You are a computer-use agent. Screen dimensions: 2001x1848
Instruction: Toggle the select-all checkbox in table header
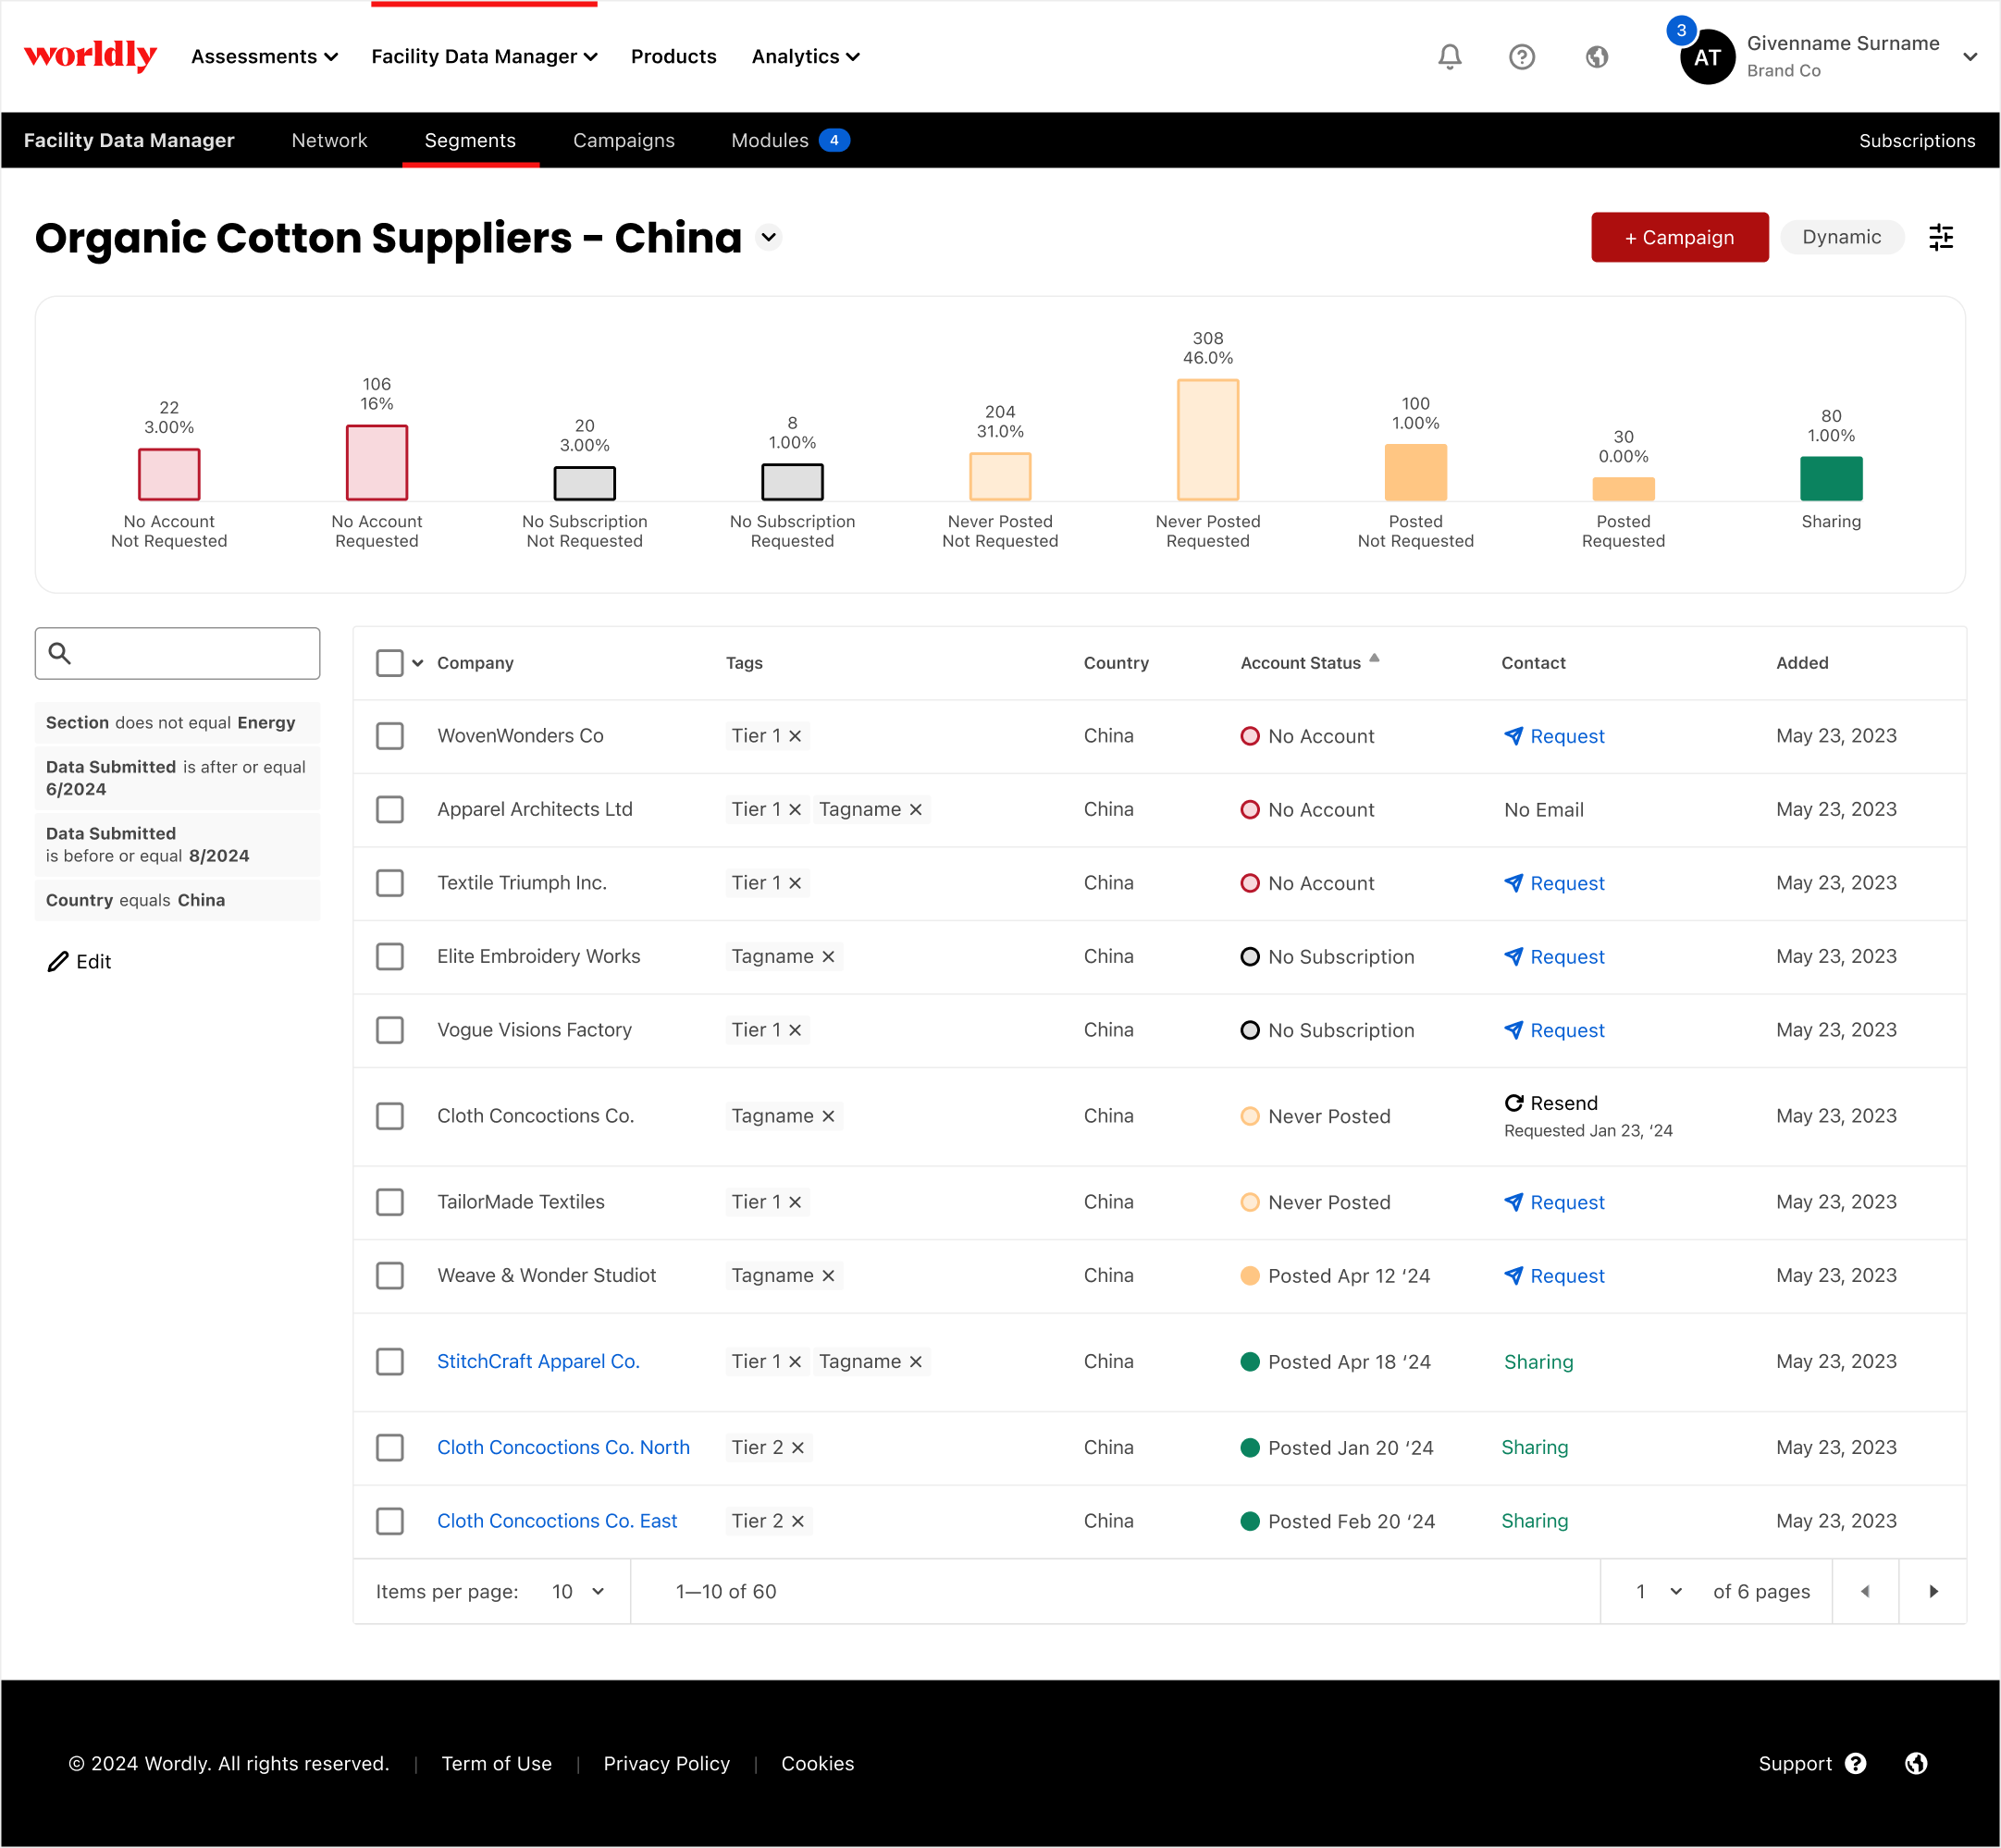389,662
